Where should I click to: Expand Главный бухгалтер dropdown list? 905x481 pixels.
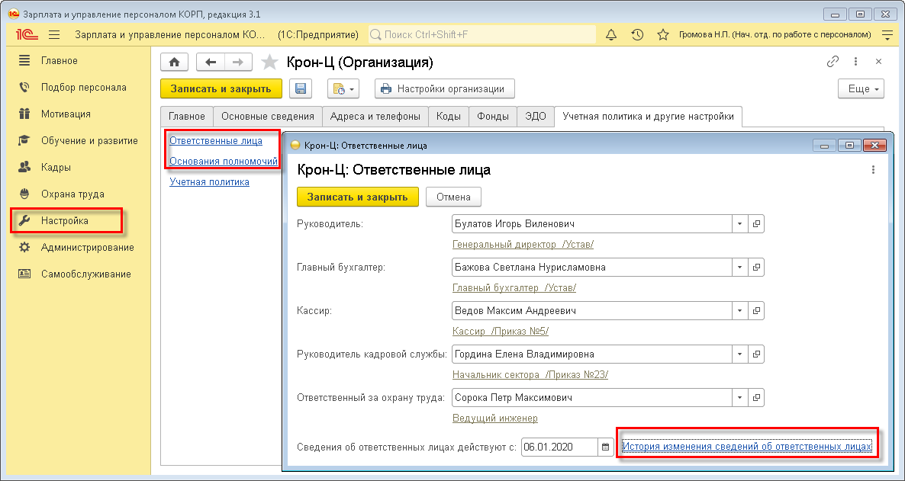coord(740,267)
